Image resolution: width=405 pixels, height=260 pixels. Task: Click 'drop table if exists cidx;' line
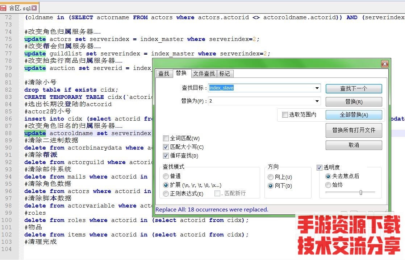pyautogui.click(x=71, y=90)
